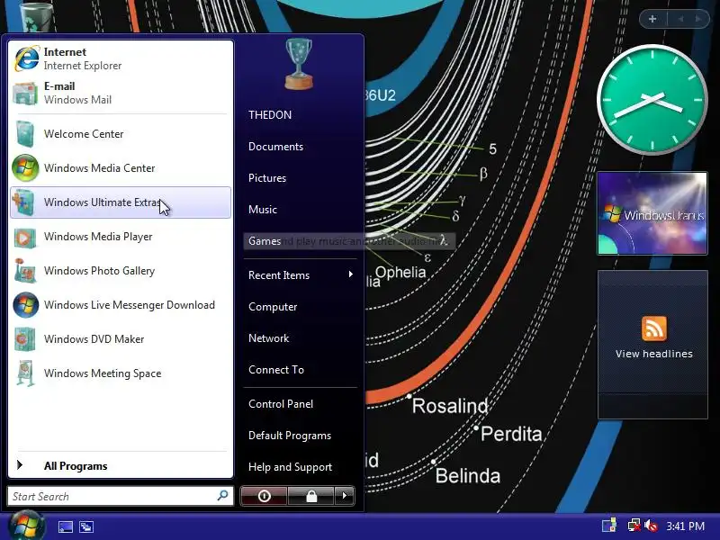This screenshot has height=540, width=720.
Task: Open Pictures folder link
Action: (267, 178)
